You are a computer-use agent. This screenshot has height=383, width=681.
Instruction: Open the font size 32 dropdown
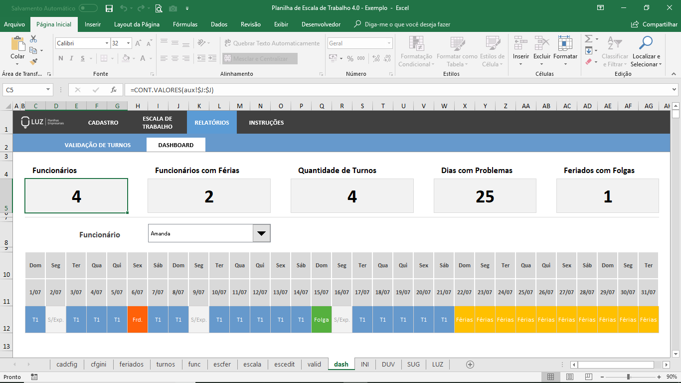point(128,43)
